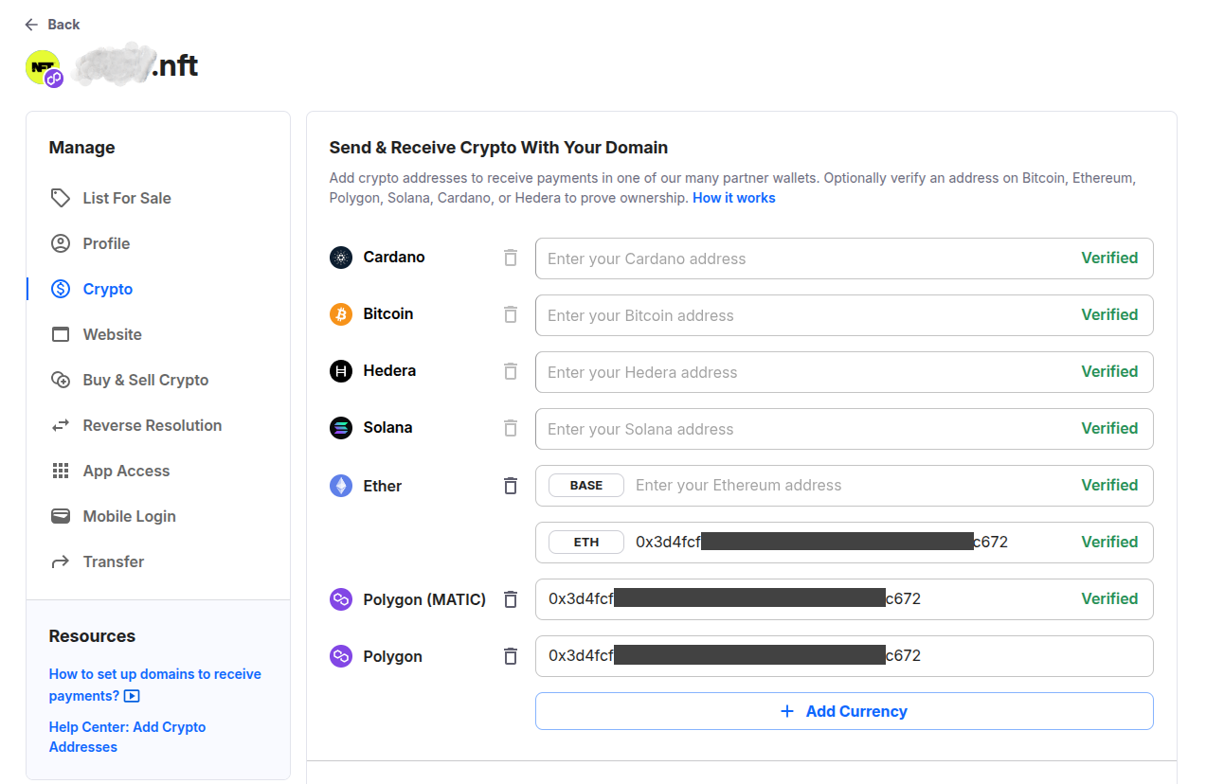The image size is (1206, 784).
Task: Click Verified label in Cardano row
Action: [x=1109, y=258]
